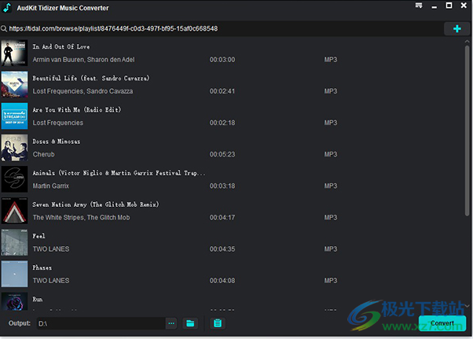This screenshot has height=339, width=473.
Task: Open the menu icon in title bar
Action: 419,6
